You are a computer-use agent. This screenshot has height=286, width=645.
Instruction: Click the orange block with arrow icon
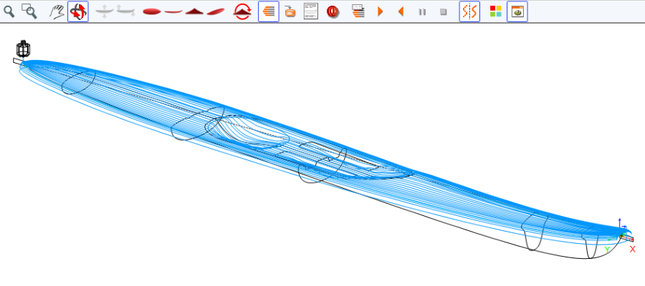tap(290, 11)
